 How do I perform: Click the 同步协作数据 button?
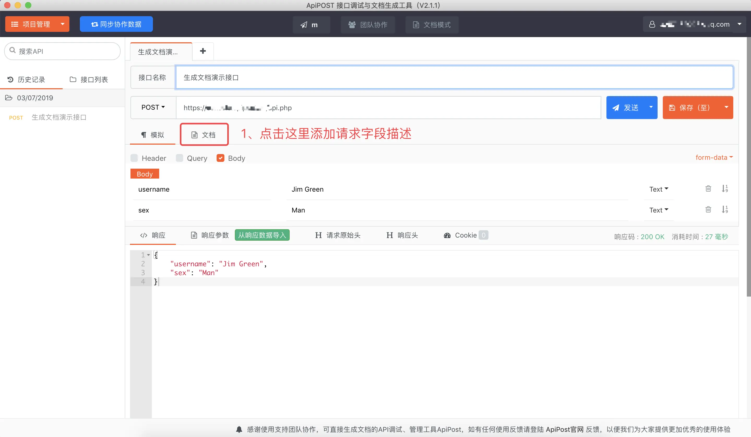[116, 25]
